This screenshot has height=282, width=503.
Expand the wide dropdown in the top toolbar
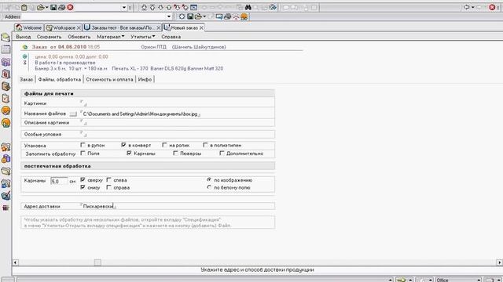tap(124, 7)
